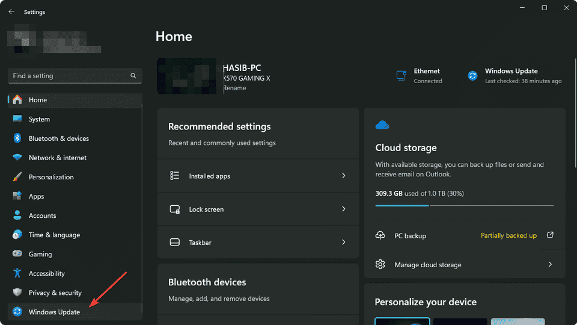
Task: Click the Apps icon in sidebar
Action: 17,196
